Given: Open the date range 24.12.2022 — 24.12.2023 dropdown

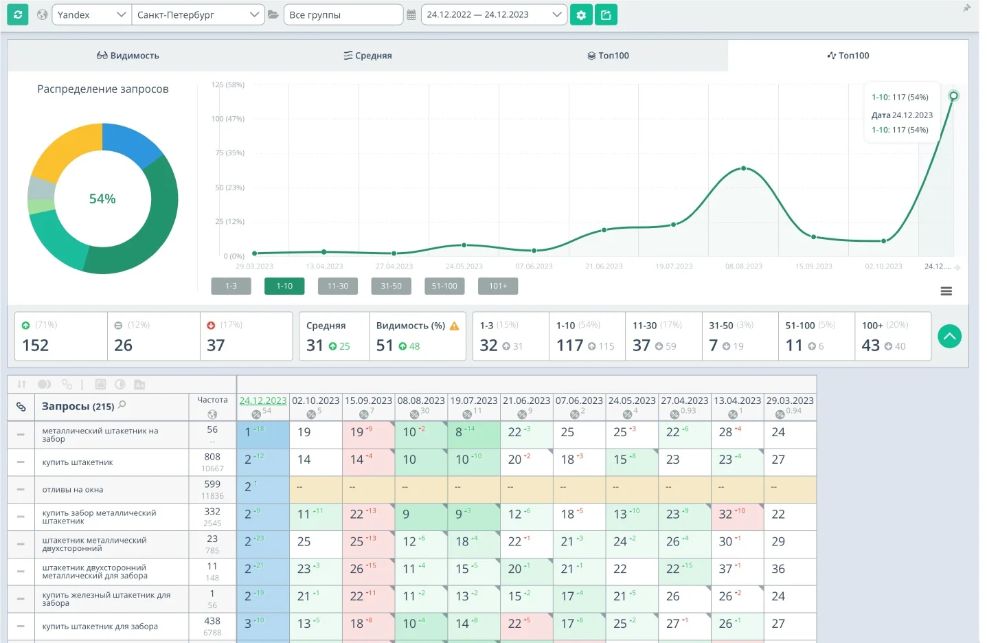Looking at the screenshot, I should point(494,14).
